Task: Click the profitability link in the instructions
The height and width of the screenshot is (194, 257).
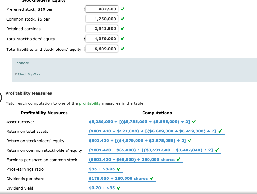Action: (91, 103)
